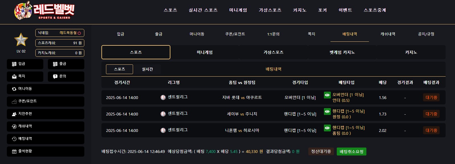This screenshot has height=164, width=455.
Task: Open the 캐쉬내역 account tab
Action: (388, 34)
